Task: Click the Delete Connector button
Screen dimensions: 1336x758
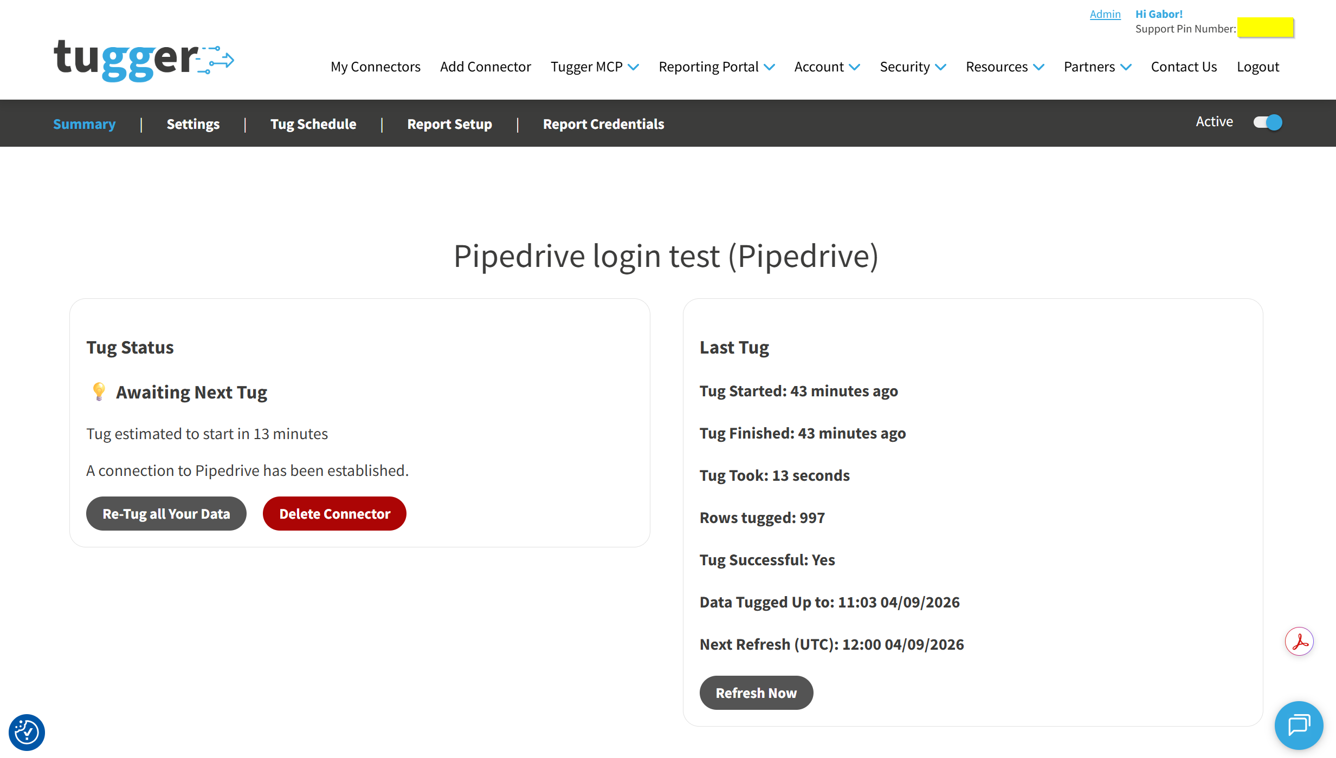Action: (334, 513)
